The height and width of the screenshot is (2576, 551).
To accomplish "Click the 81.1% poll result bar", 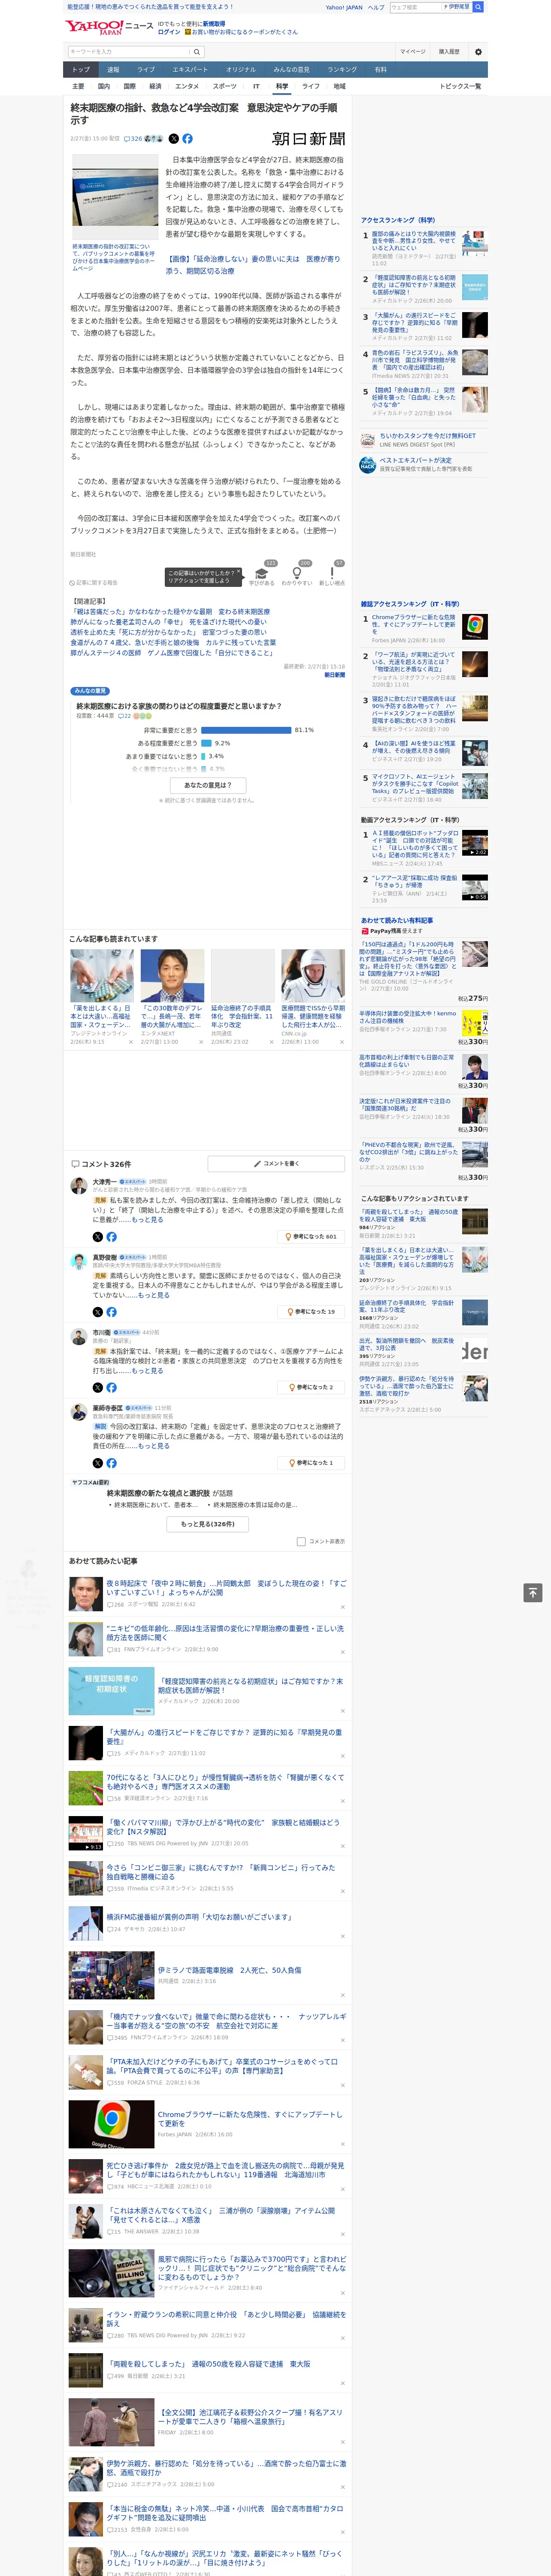I will (246, 730).
